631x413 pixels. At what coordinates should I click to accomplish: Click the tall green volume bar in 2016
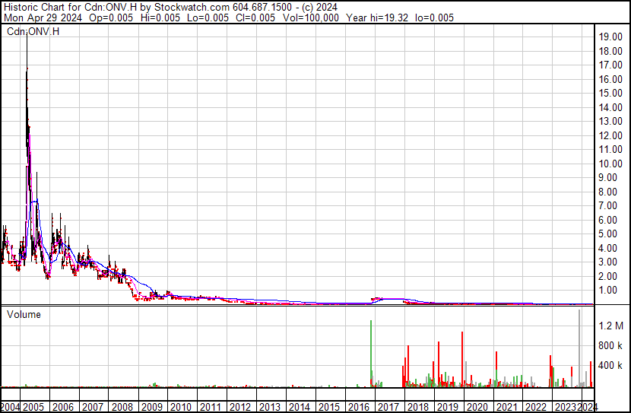click(x=371, y=354)
